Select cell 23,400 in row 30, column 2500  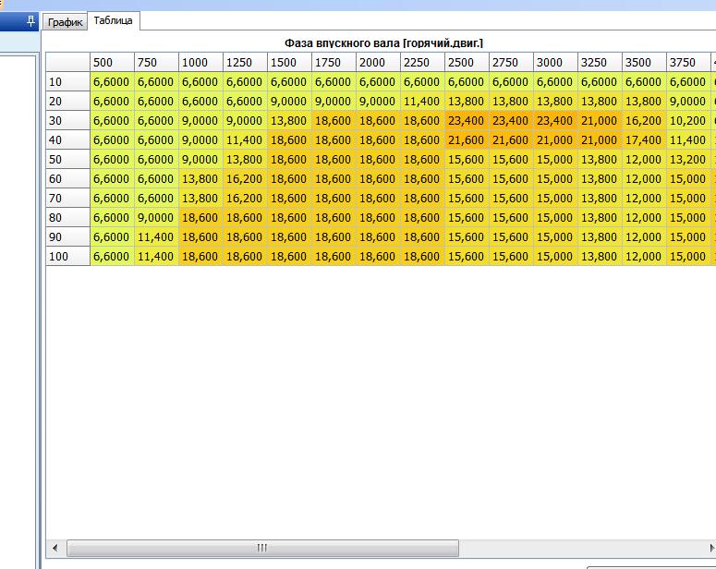pyautogui.click(x=467, y=121)
